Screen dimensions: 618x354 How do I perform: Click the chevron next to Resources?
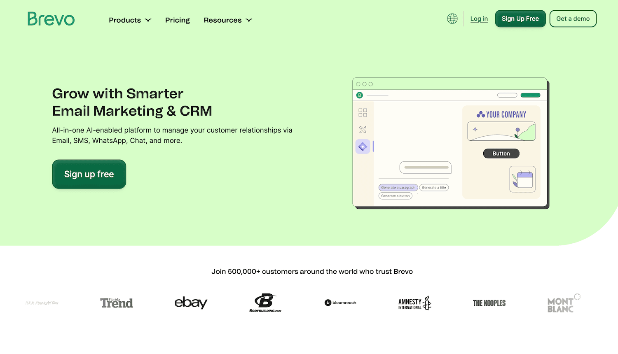(x=249, y=20)
